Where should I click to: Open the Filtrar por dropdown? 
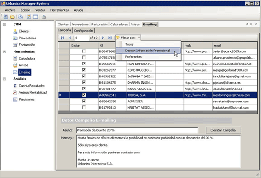(x=128, y=38)
